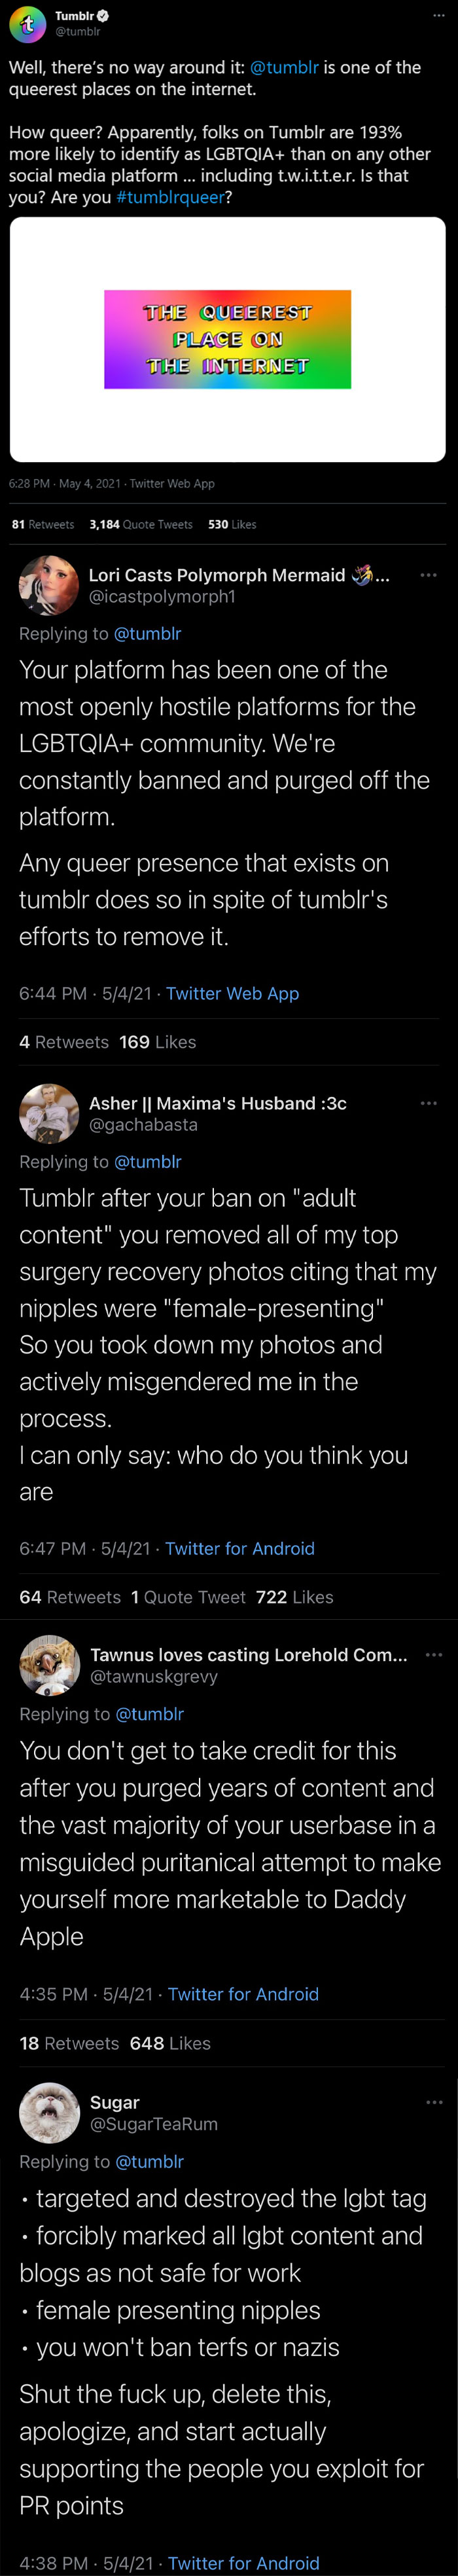View the 530 Likes on Tumblr's tweet

click(228, 524)
